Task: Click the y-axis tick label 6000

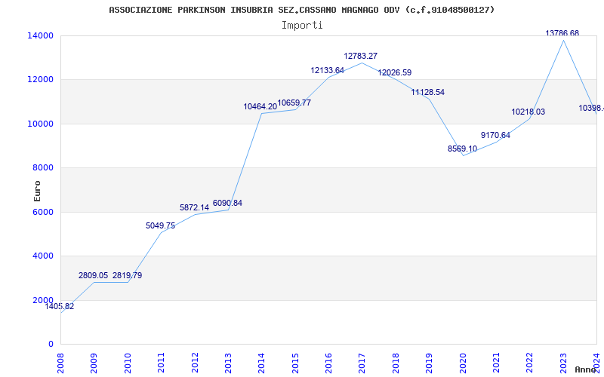Action: click(43, 212)
